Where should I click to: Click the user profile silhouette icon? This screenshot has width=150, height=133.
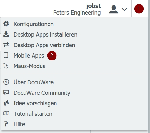(114, 9)
